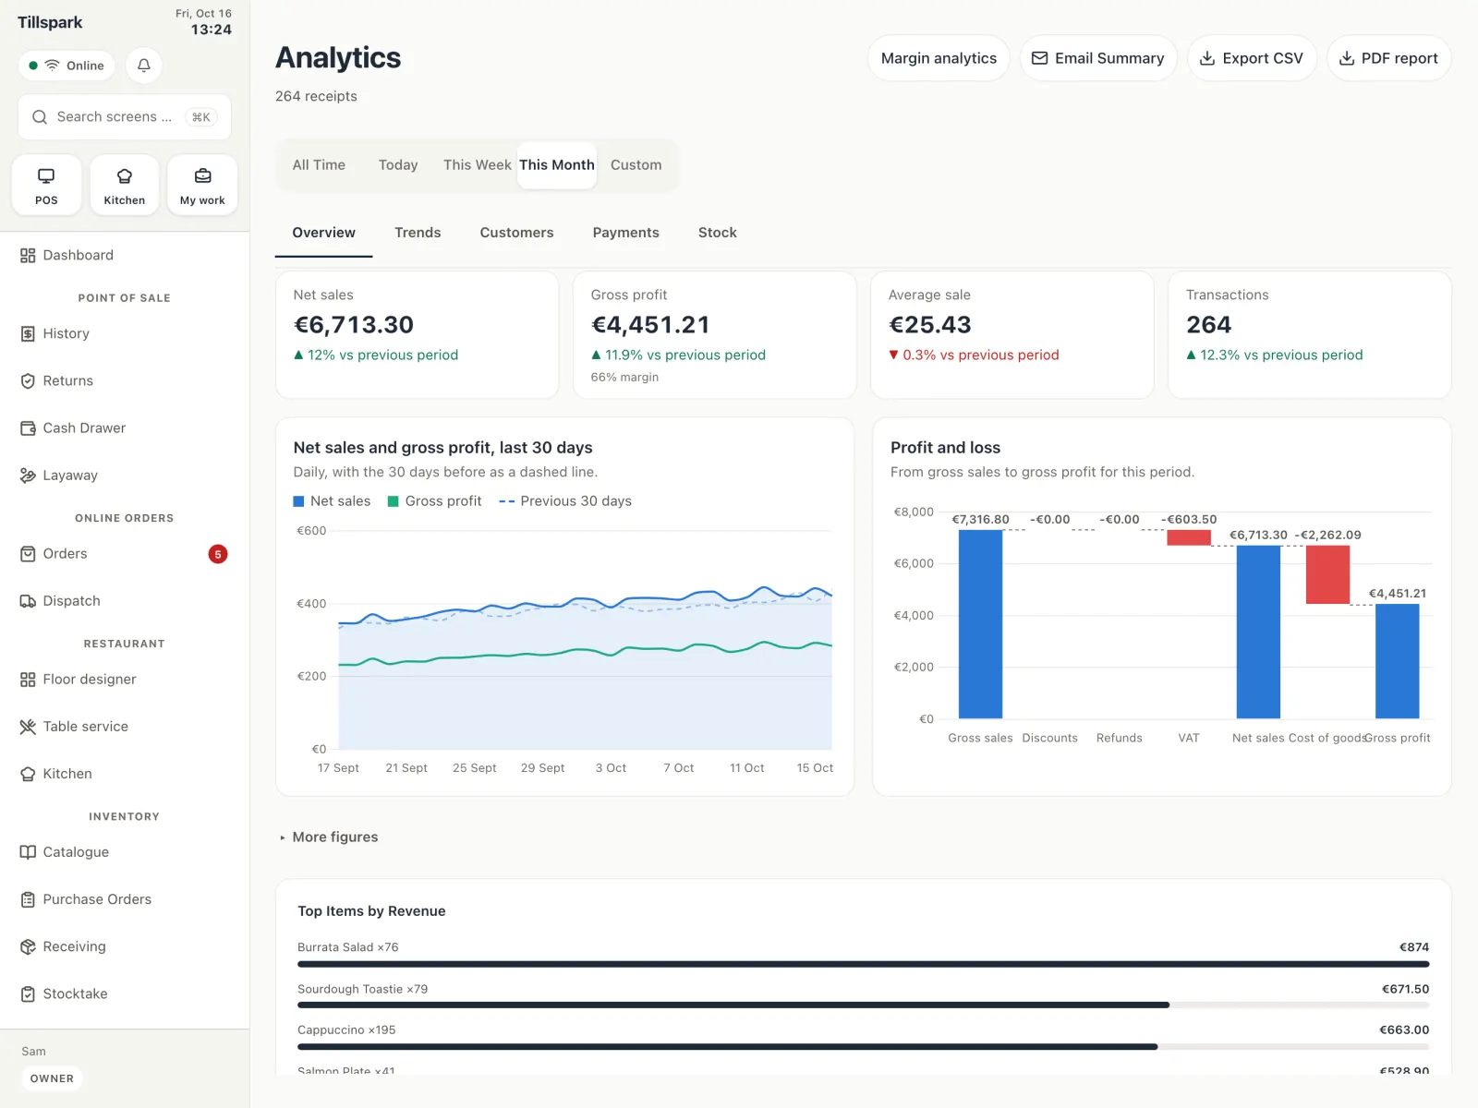Viewport: 1478px width, 1108px height.
Task: Toggle the Online status pill
Action: coord(67,66)
